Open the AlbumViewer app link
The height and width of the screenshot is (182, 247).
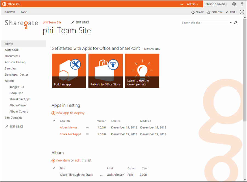pyautogui.click(x=69, y=127)
